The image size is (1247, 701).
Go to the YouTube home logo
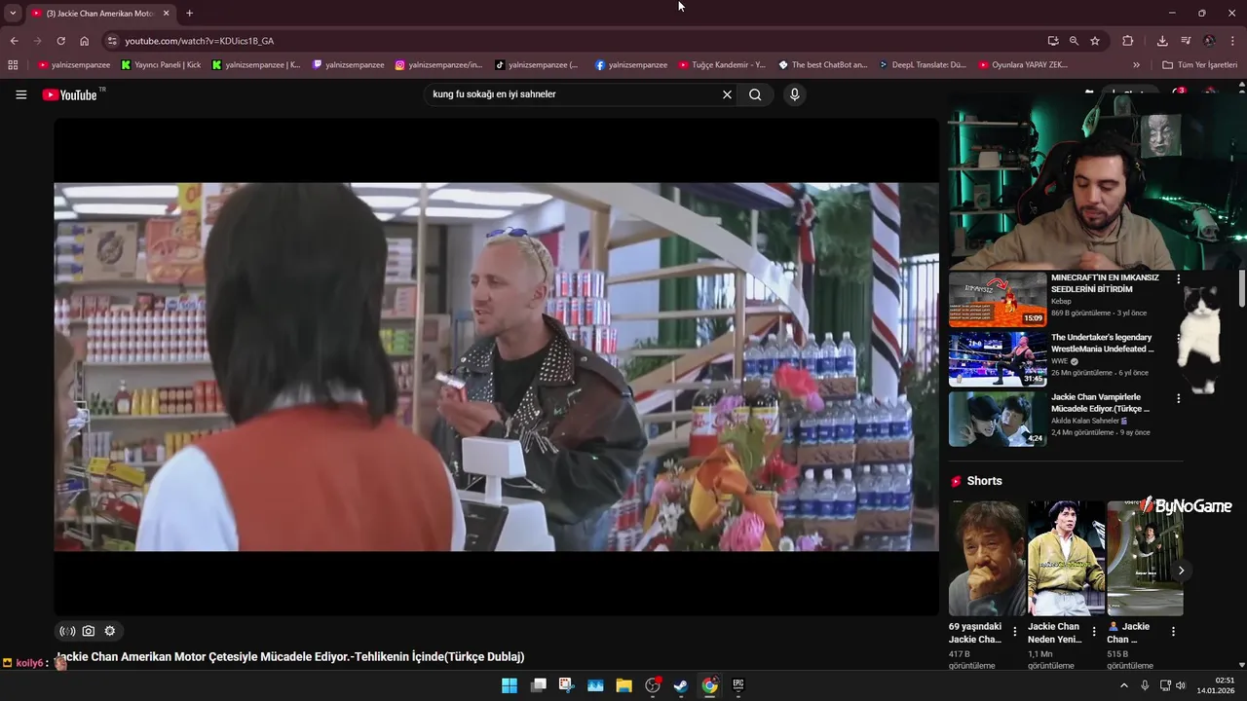[70, 94]
